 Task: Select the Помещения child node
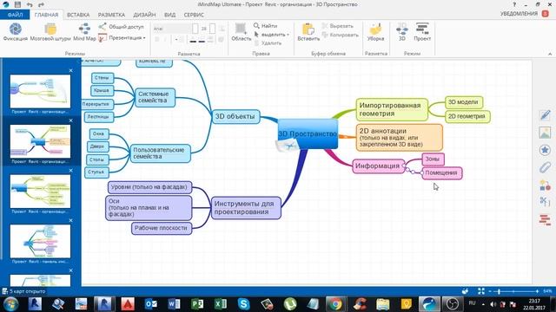441,173
